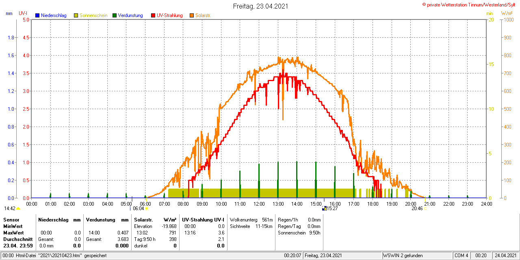Select the UV-Strahlung legend label
Screen dimensions: 520x260
click(x=170, y=15)
